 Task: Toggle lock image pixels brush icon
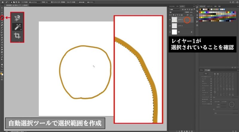176,15
